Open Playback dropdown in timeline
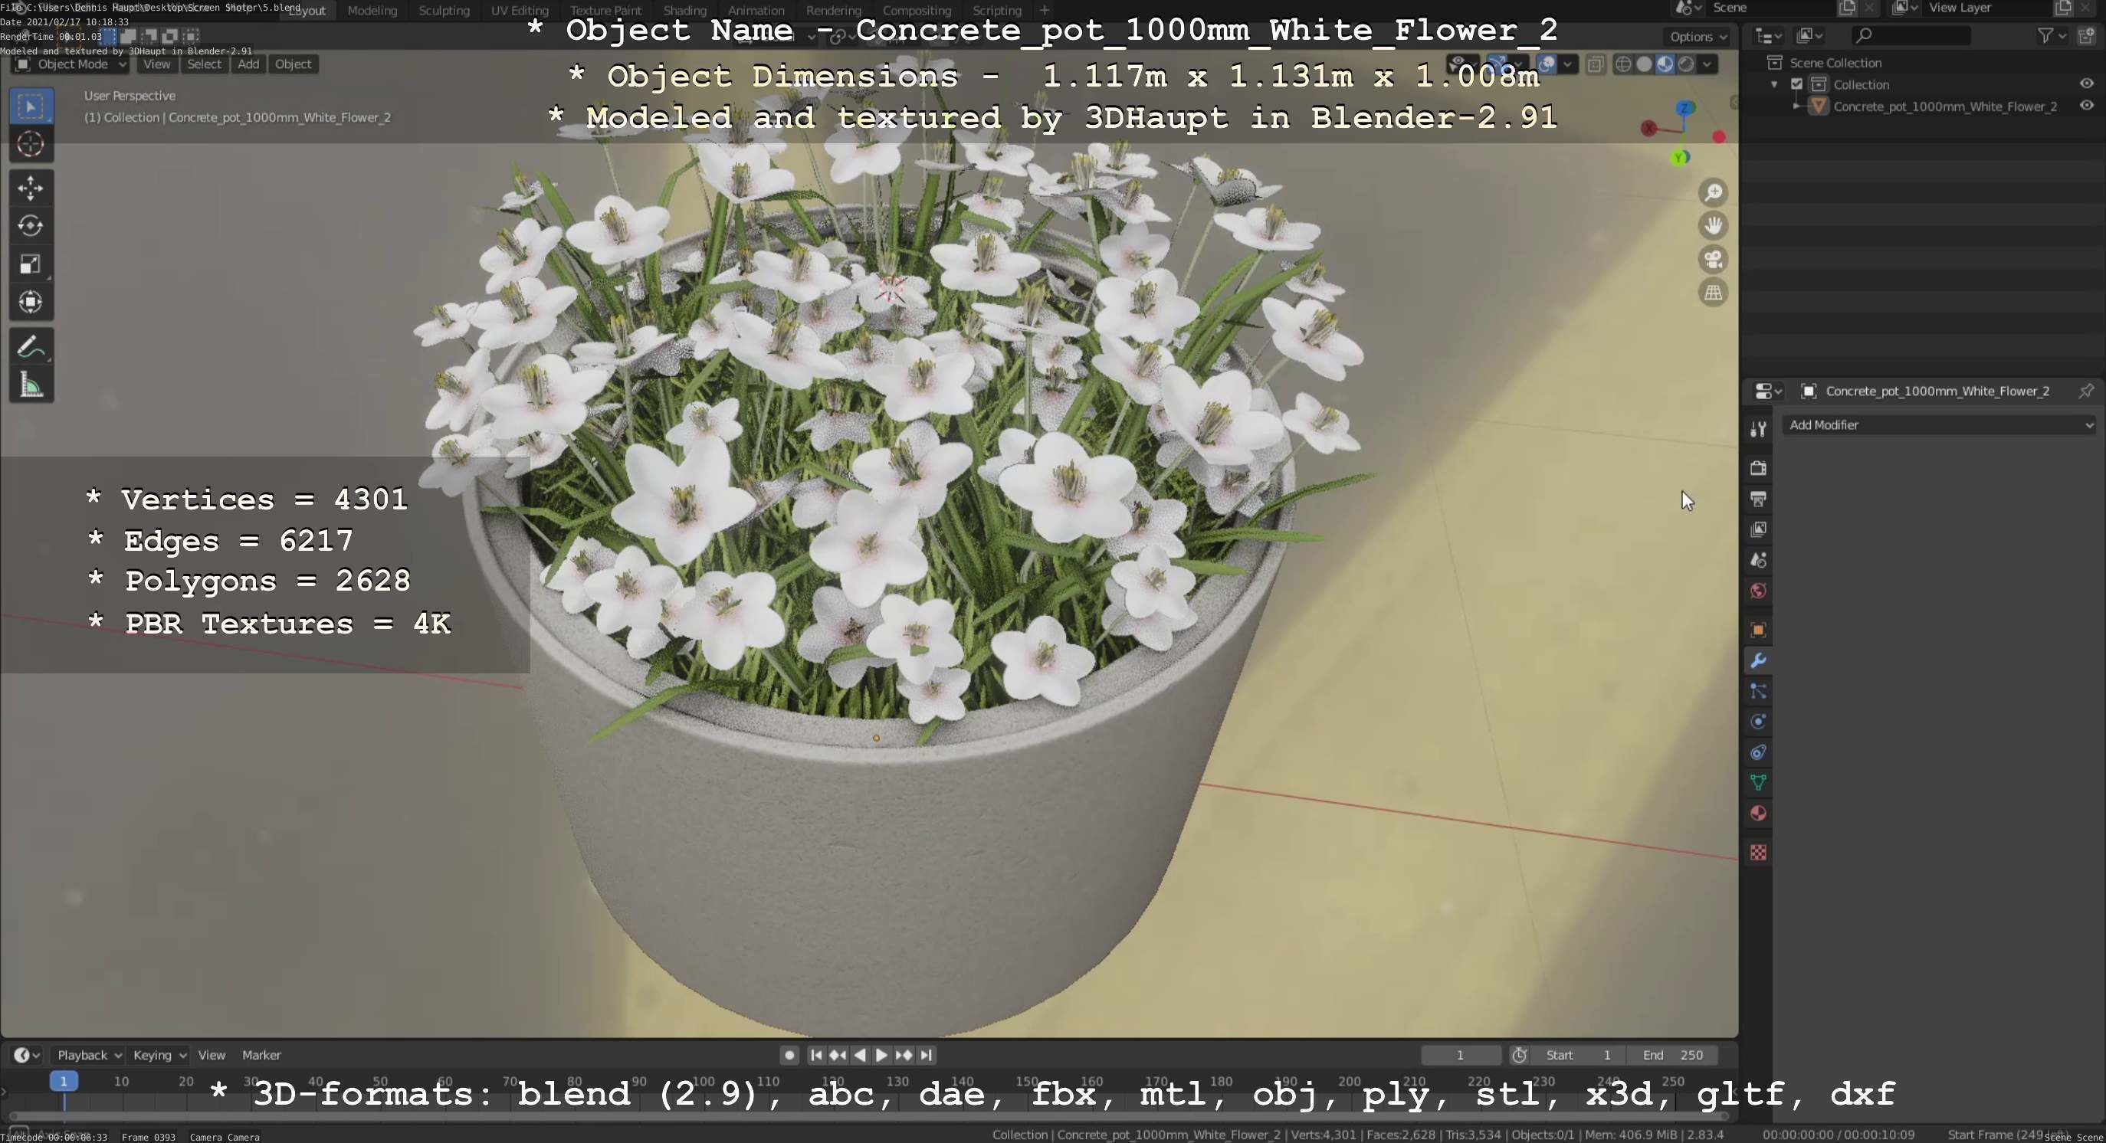 pyautogui.click(x=88, y=1055)
